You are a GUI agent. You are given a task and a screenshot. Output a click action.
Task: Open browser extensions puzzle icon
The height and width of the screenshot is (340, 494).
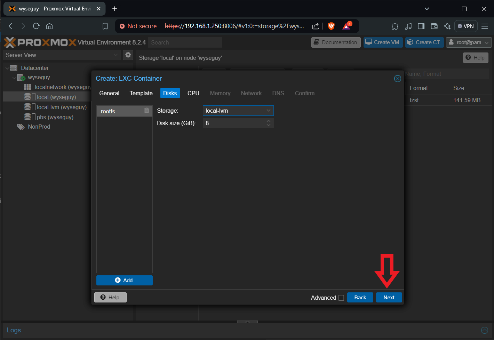395,26
